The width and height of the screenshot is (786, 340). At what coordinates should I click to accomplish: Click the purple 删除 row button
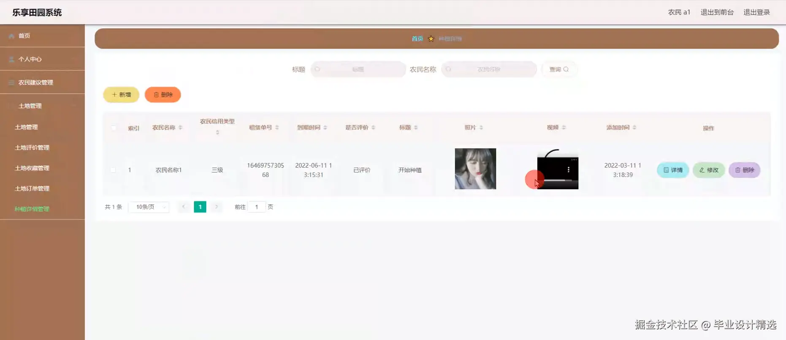coord(745,170)
